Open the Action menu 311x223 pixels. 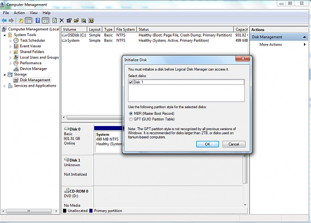[19, 13]
